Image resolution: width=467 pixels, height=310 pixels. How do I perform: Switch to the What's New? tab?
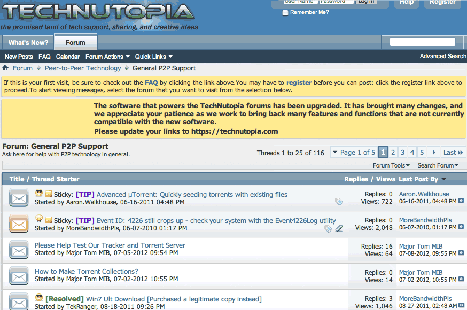point(28,43)
